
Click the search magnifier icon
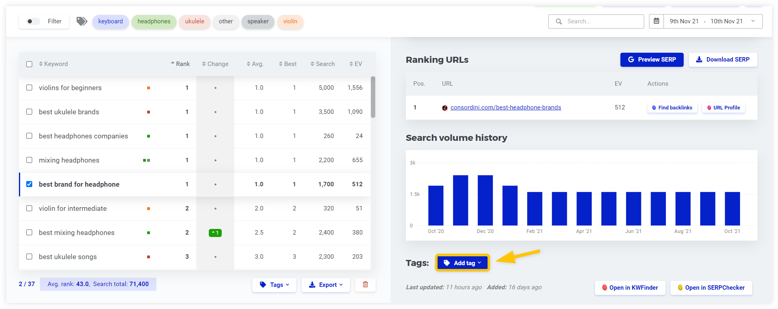tap(559, 21)
